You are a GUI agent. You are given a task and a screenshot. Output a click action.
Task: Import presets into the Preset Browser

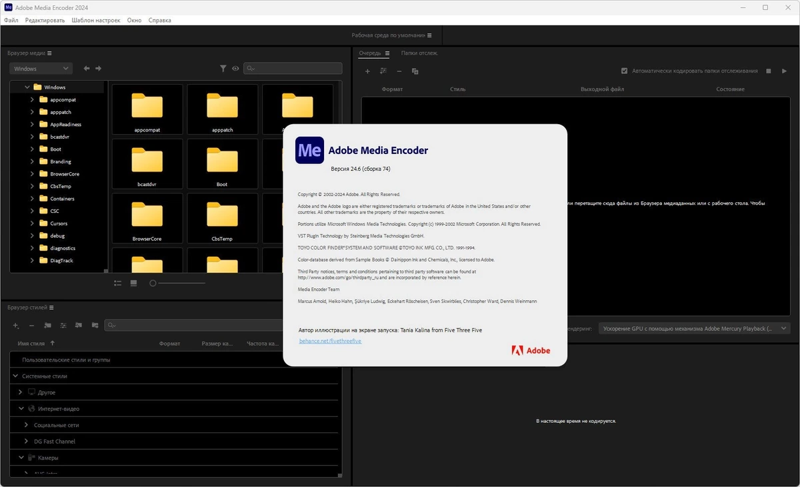click(79, 326)
